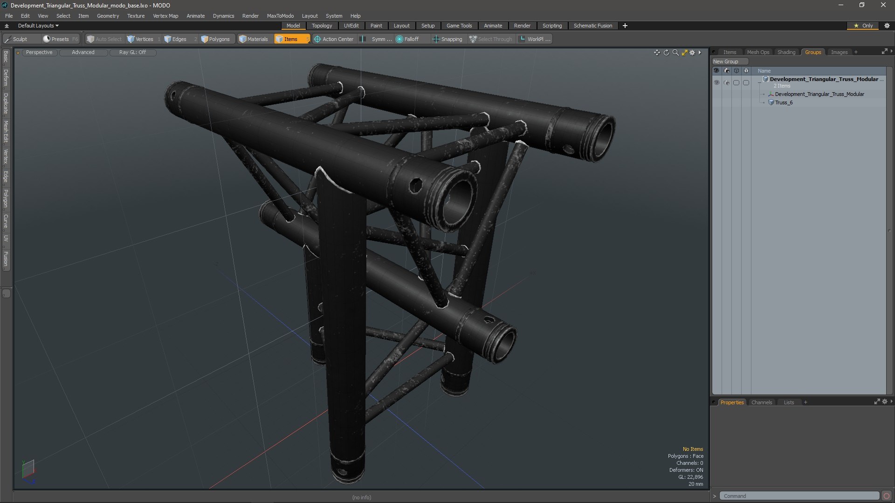The width and height of the screenshot is (895, 503).
Task: Click the New Group button
Action: 730,61
